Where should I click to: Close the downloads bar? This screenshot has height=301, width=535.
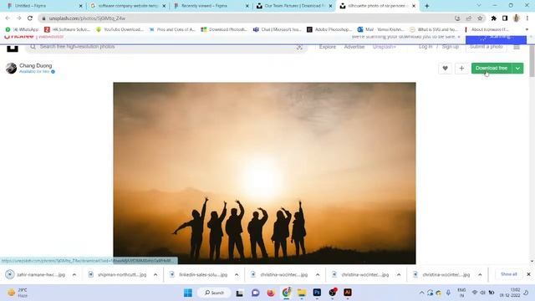tap(528, 274)
